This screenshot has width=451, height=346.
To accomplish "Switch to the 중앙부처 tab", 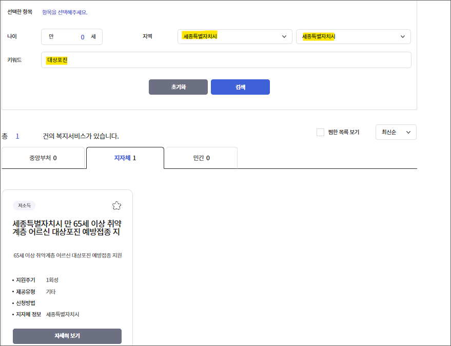I will click(x=43, y=158).
